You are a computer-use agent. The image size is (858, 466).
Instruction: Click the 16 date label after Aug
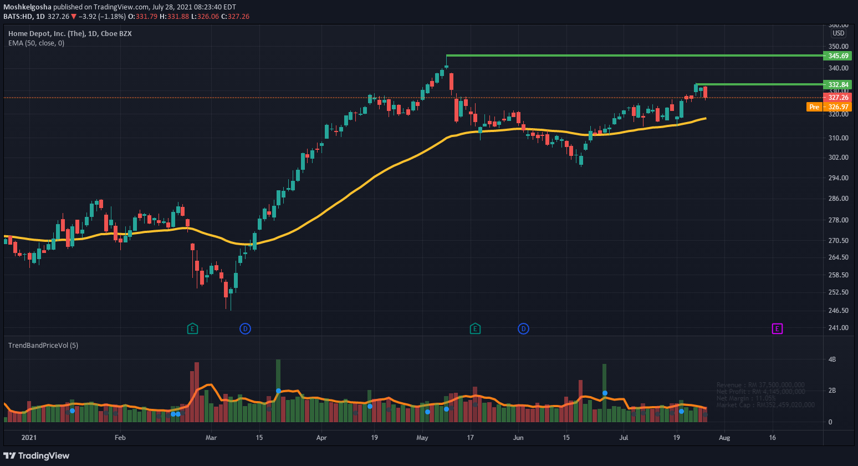click(773, 438)
